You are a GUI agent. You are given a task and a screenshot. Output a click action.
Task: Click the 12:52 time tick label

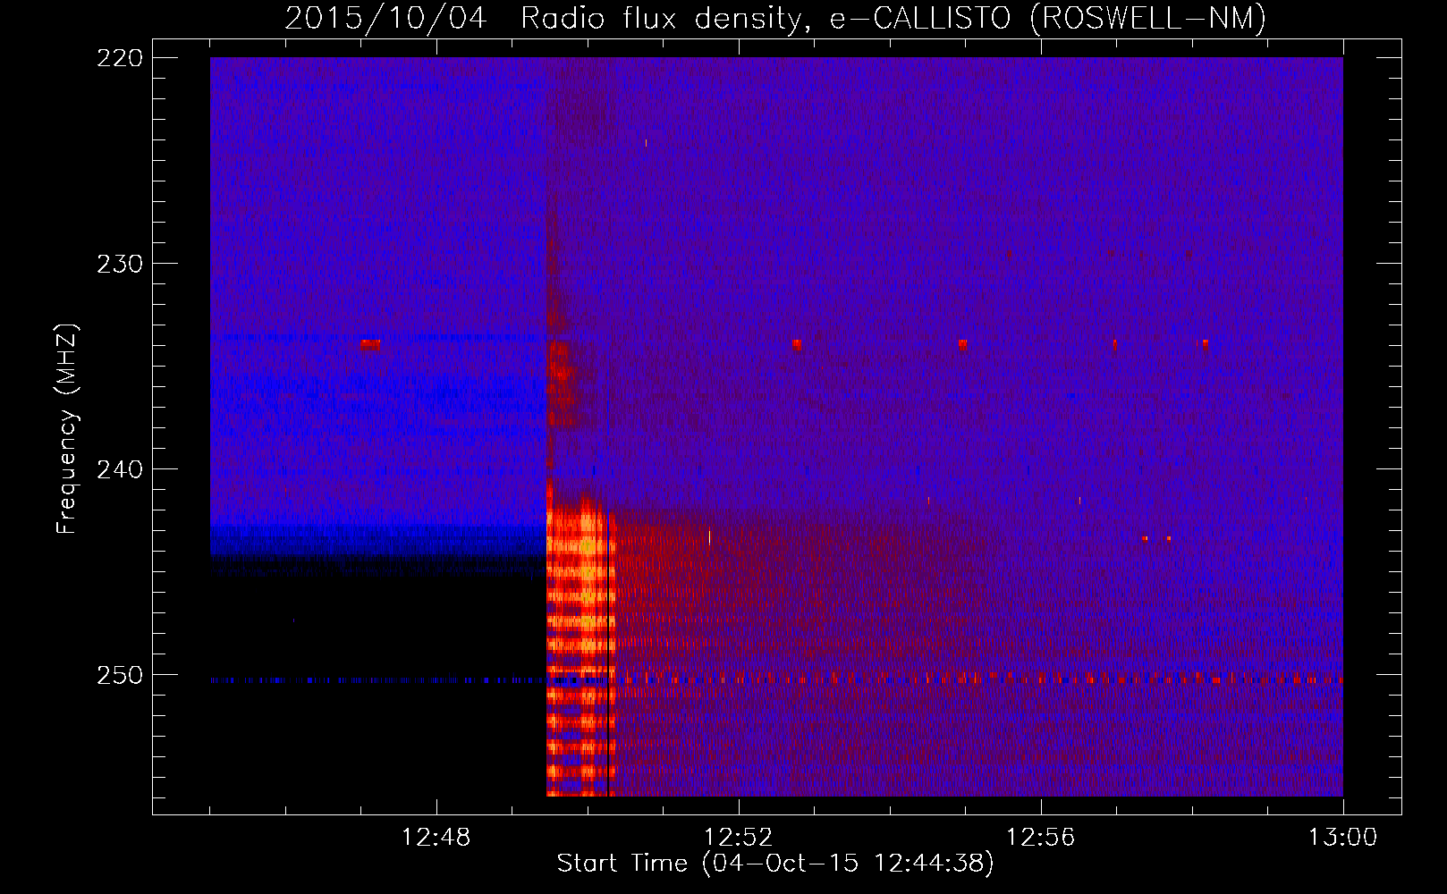739,838
